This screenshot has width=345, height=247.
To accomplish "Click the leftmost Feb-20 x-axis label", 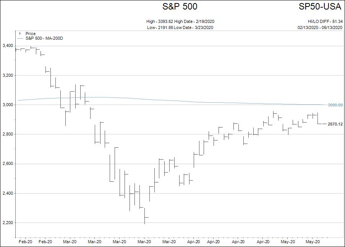I will 25,242.
